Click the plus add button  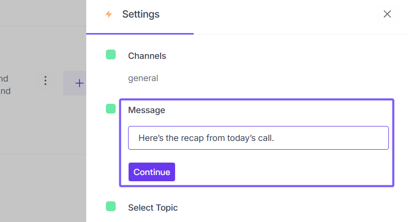[79, 83]
